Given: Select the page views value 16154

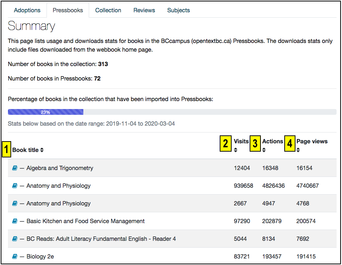Looking at the screenshot, I should [x=304, y=168].
